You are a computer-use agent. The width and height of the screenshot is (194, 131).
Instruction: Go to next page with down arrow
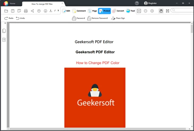(x=45, y=11)
